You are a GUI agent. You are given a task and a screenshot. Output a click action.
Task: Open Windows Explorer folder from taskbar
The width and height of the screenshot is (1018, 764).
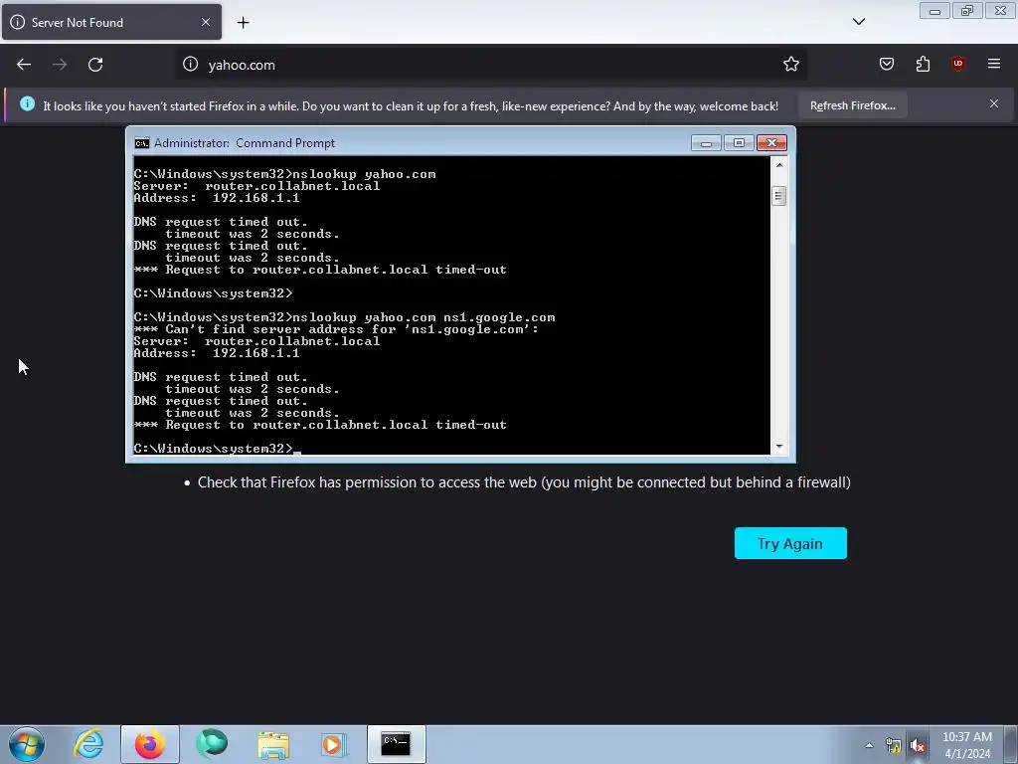(273, 744)
